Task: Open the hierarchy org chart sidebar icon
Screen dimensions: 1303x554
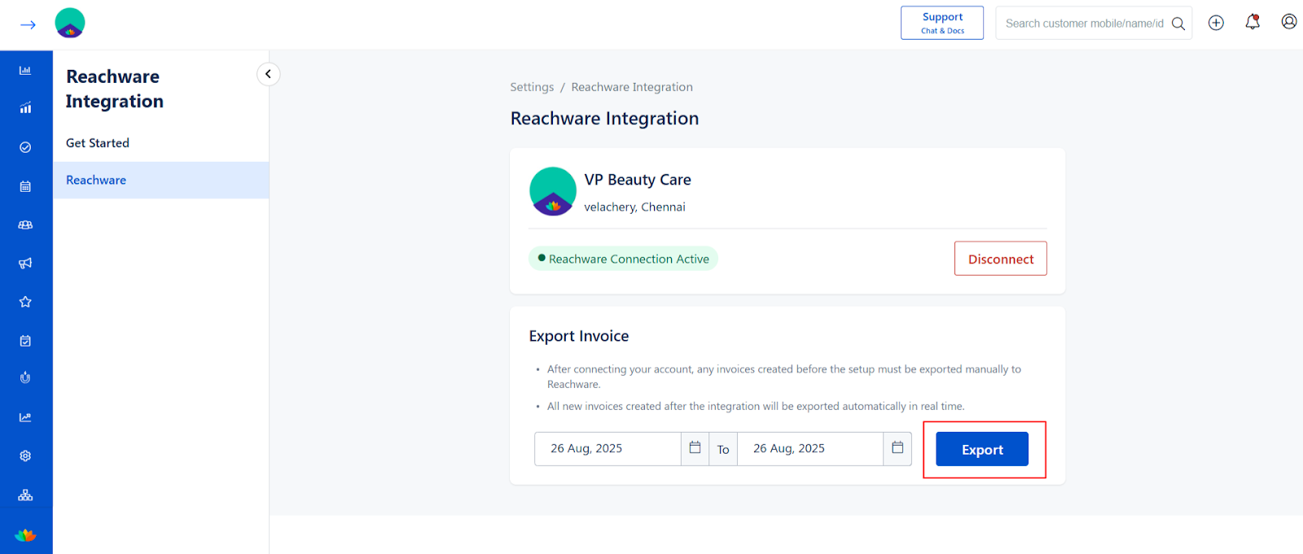Action: [25, 495]
